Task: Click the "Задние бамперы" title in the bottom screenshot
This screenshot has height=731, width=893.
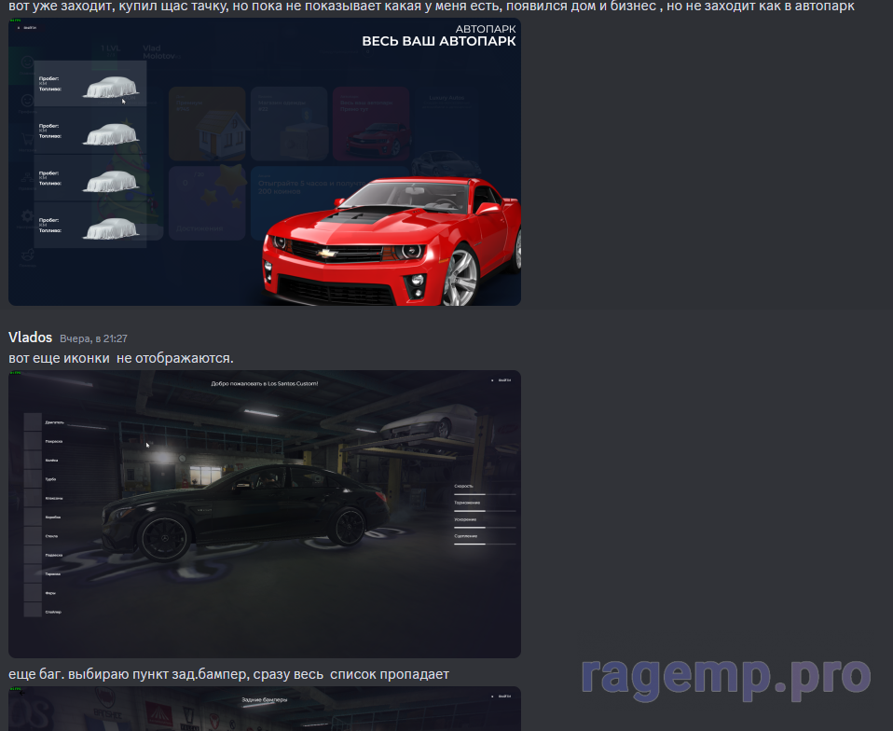Action: point(264,699)
